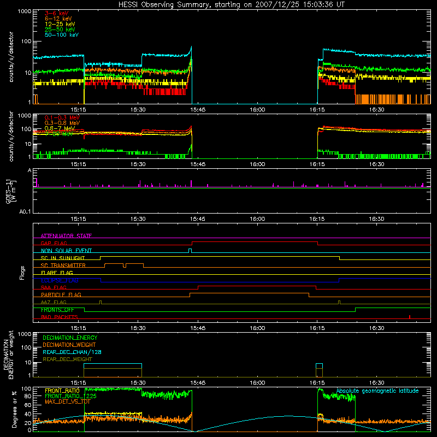The width and height of the screenshot is (437, 437).
Task: Select the REAR_DEC_WEIGHT legend label
Action: coord(67,359)
